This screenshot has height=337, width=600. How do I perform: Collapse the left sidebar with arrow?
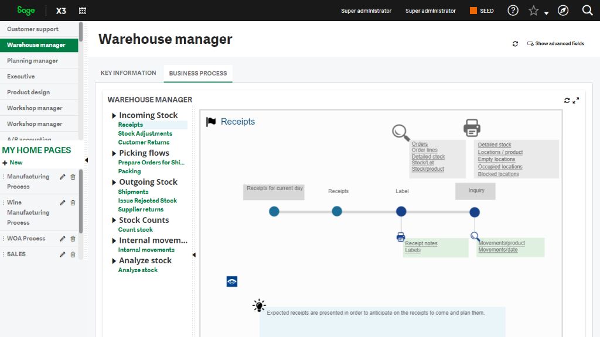coord(86,160)
